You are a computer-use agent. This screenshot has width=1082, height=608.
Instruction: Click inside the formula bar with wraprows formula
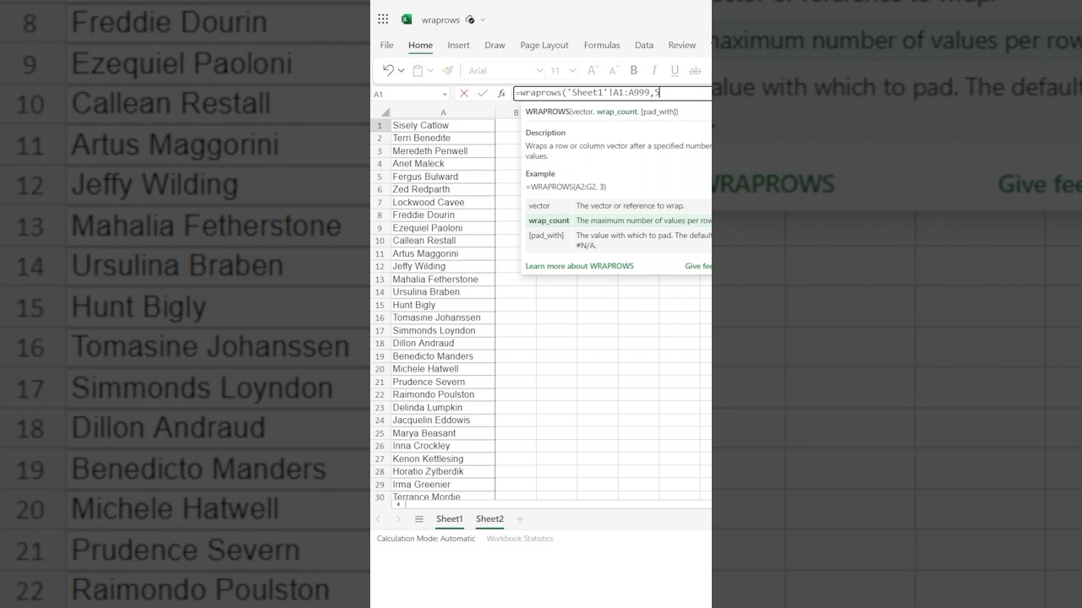(x=612, y=93)
